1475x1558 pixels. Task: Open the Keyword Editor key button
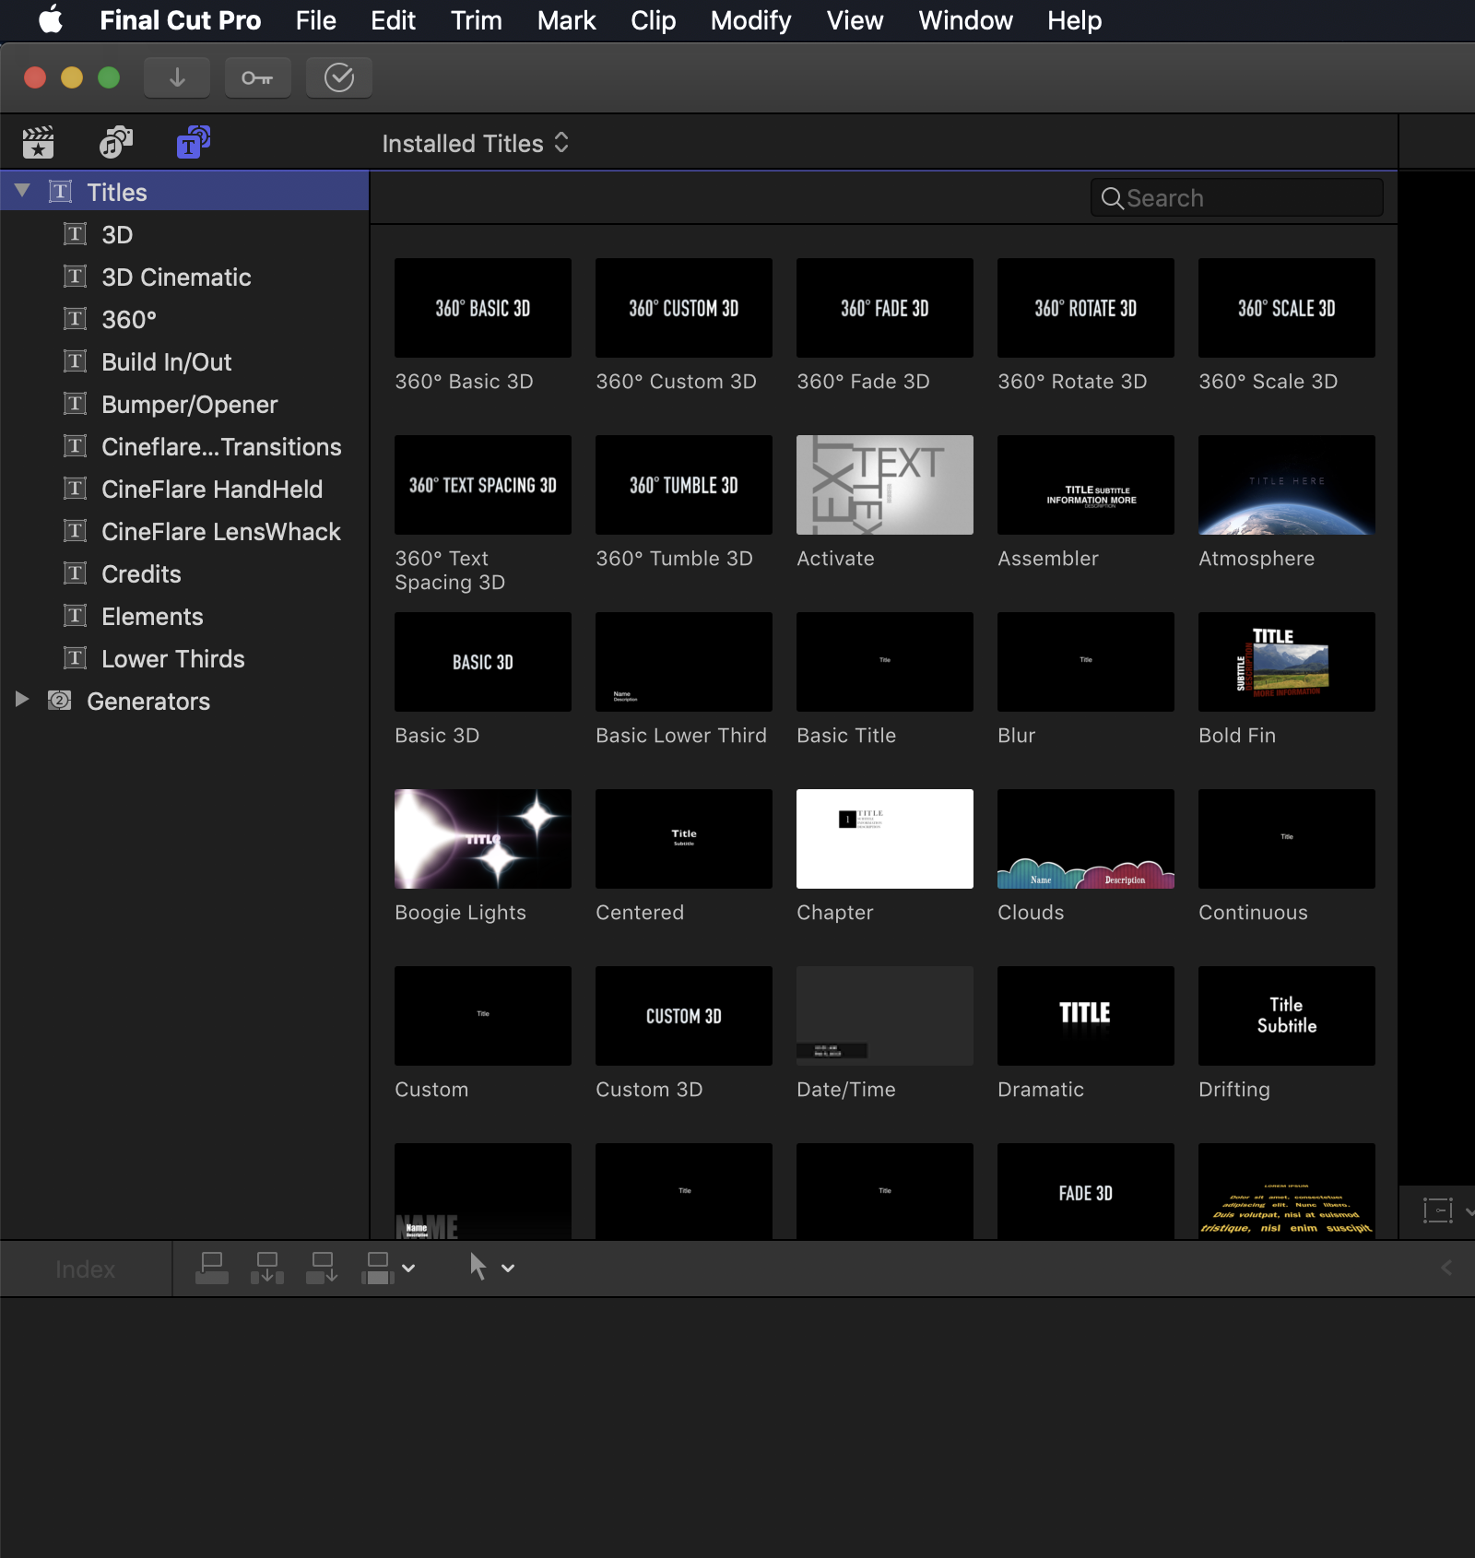[257, 78]
